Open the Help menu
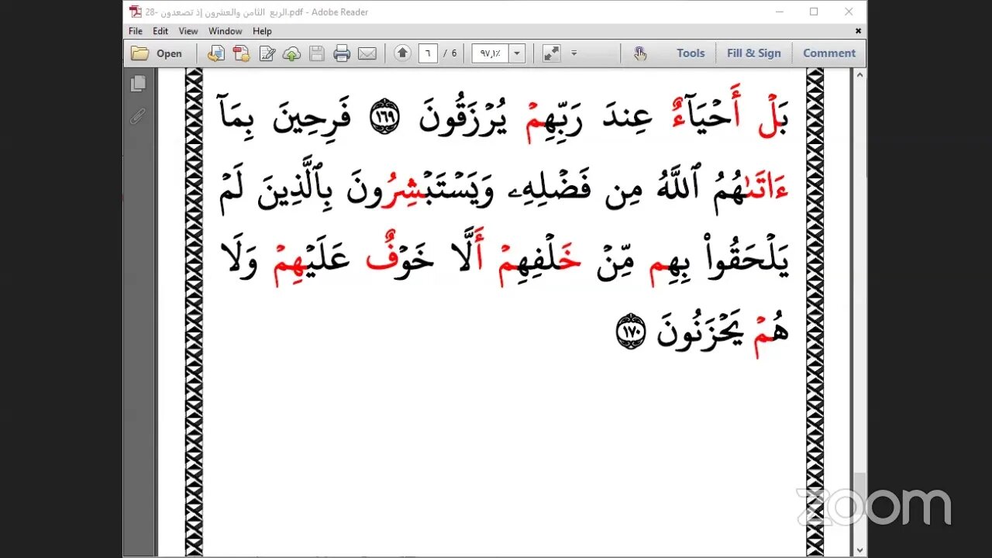 click(x=262, y=31)
